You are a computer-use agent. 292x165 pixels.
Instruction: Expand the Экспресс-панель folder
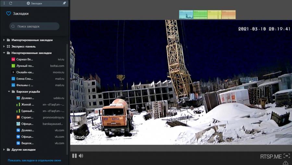click(x=4, y=46)
